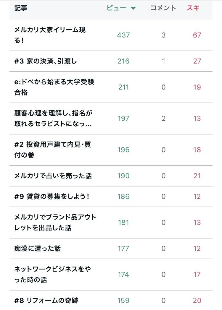Open article #3 家の決済、引渡し
Image resolution: width=222 pixels, height=310 pixels.
[46, 61]
